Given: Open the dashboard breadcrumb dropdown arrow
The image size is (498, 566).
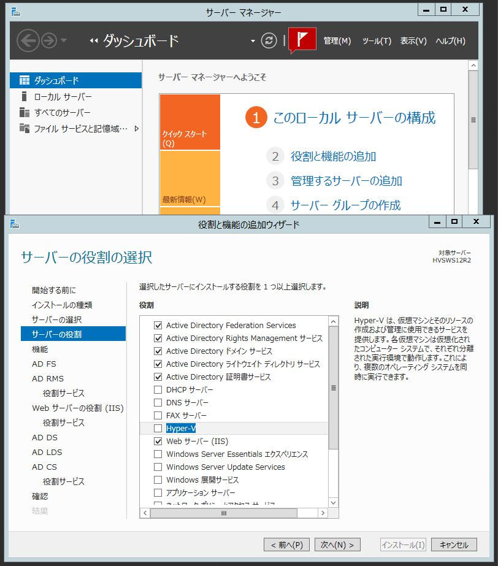Looking at the screenshot, I should pos(253,41).
